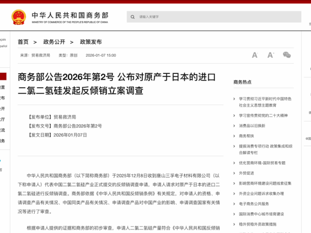
Task: Open 稳外贸稳外资政策措施 link
Action: (x=258, y=224)
